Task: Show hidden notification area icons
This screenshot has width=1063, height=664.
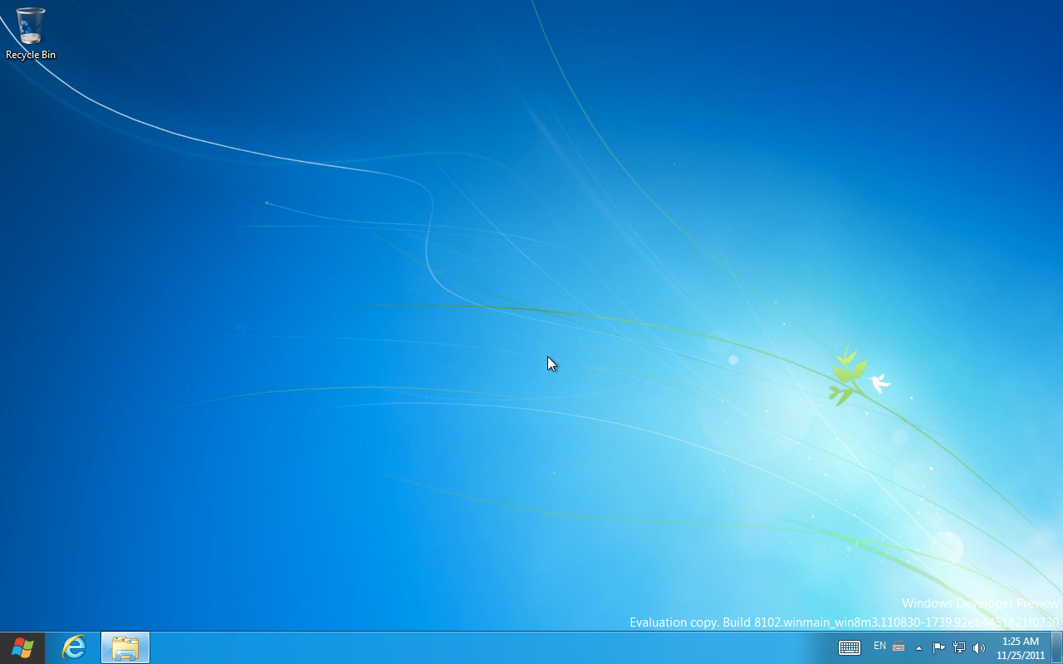Action: pos(918,647)
